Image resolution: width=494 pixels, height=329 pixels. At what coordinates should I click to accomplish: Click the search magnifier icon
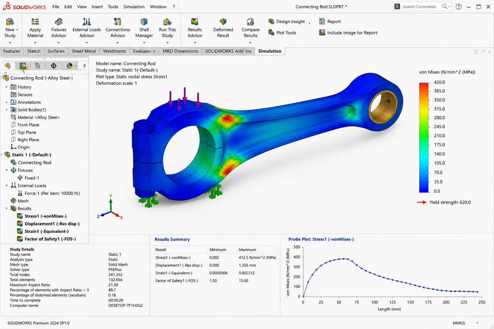444,6
